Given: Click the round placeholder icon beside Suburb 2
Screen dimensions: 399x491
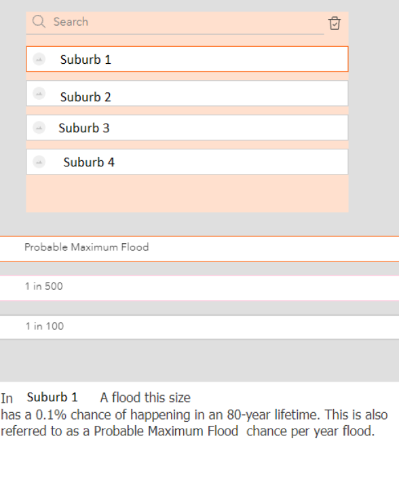Looking at the screenshot, I should coord(39,93).
